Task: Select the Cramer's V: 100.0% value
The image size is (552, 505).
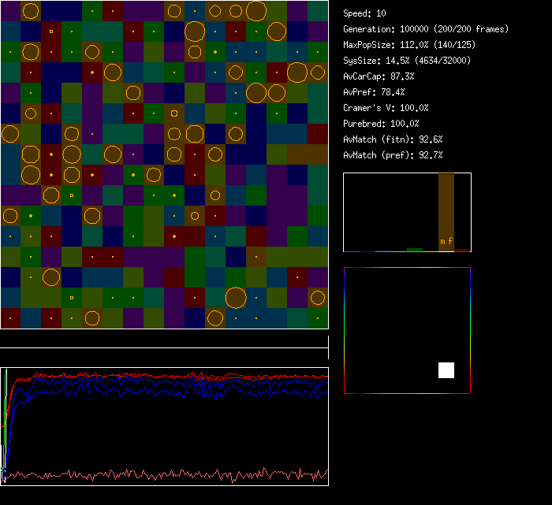Action: coord(386,108)
